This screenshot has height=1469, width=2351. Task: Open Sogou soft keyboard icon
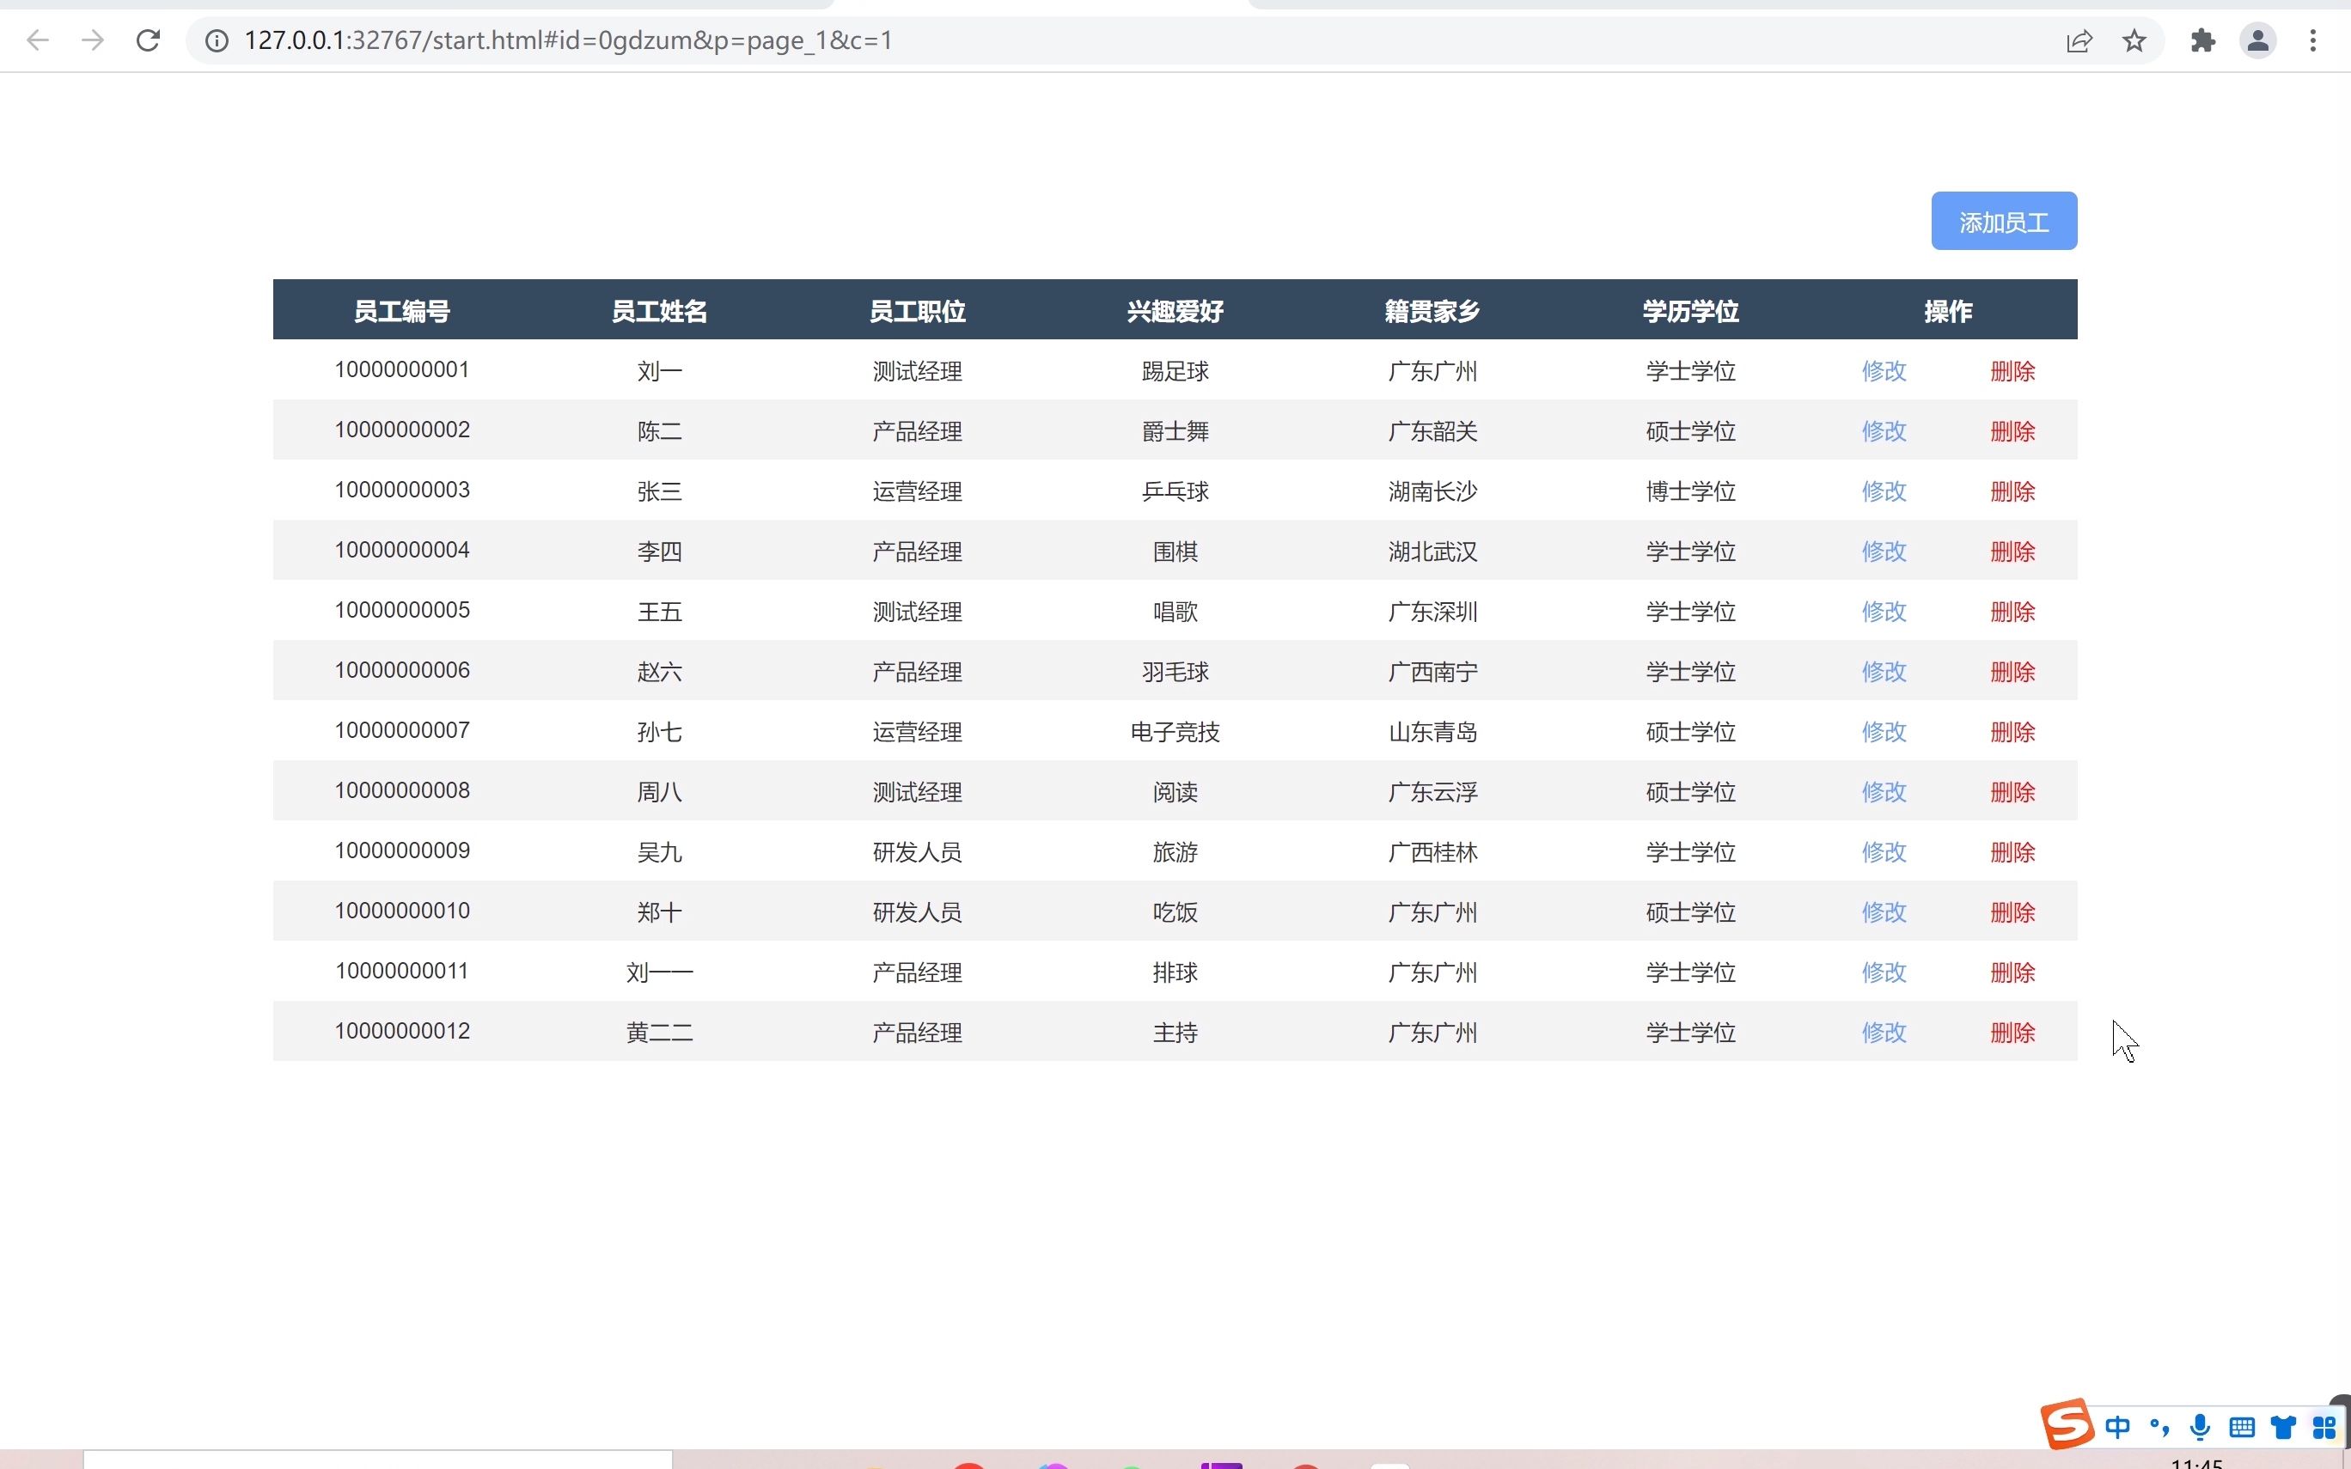[x=2242, y=1426]
